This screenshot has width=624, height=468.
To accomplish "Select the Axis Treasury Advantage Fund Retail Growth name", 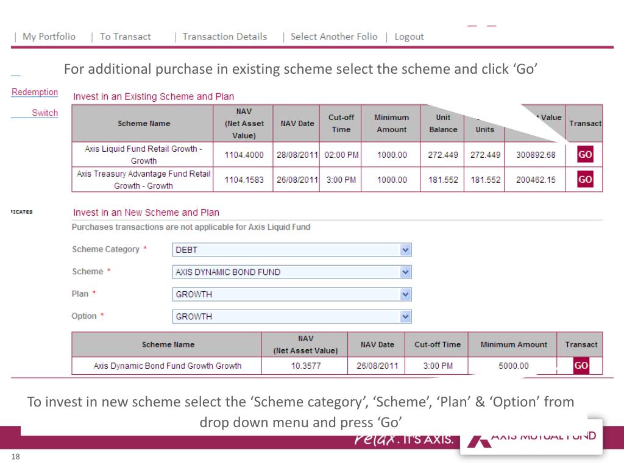I will (143, 180).
